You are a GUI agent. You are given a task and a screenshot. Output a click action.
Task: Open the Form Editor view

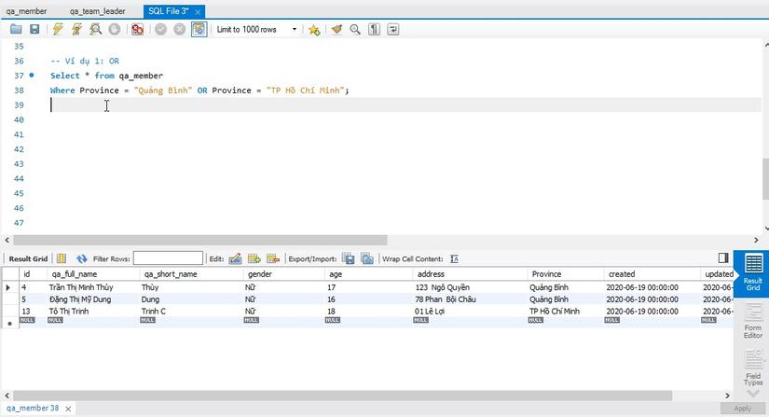(x=753, y=320)
